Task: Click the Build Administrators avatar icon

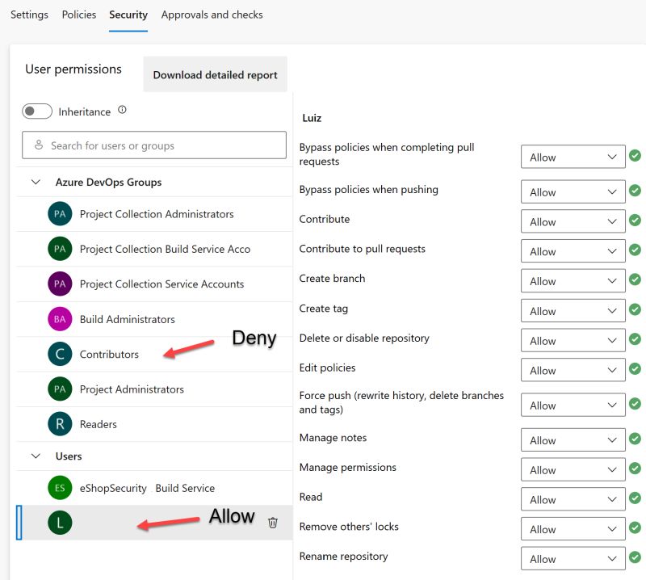Action: click(59, 319)
